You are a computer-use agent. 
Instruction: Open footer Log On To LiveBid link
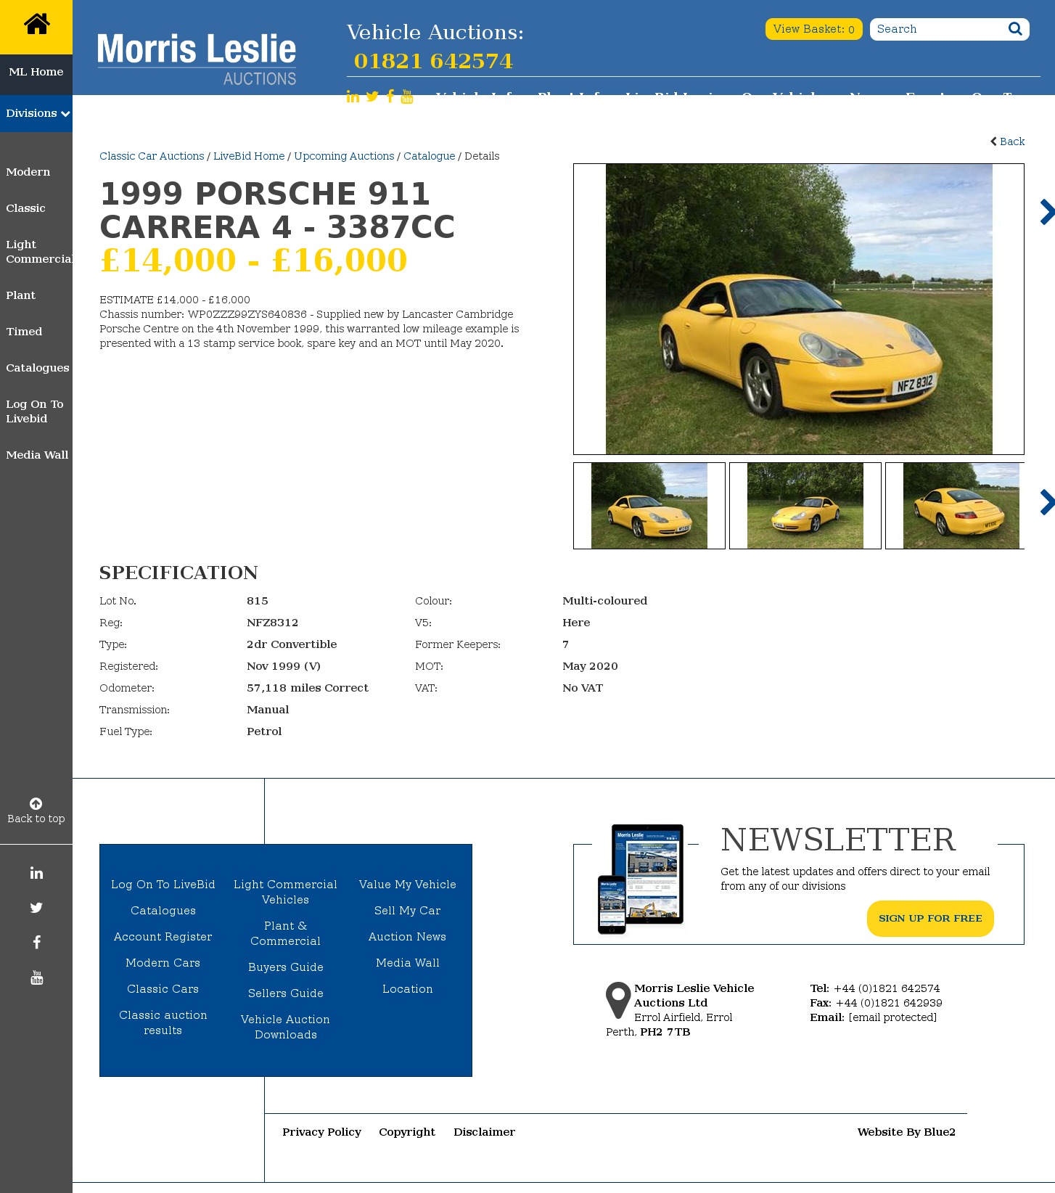[x=163, y=885]
